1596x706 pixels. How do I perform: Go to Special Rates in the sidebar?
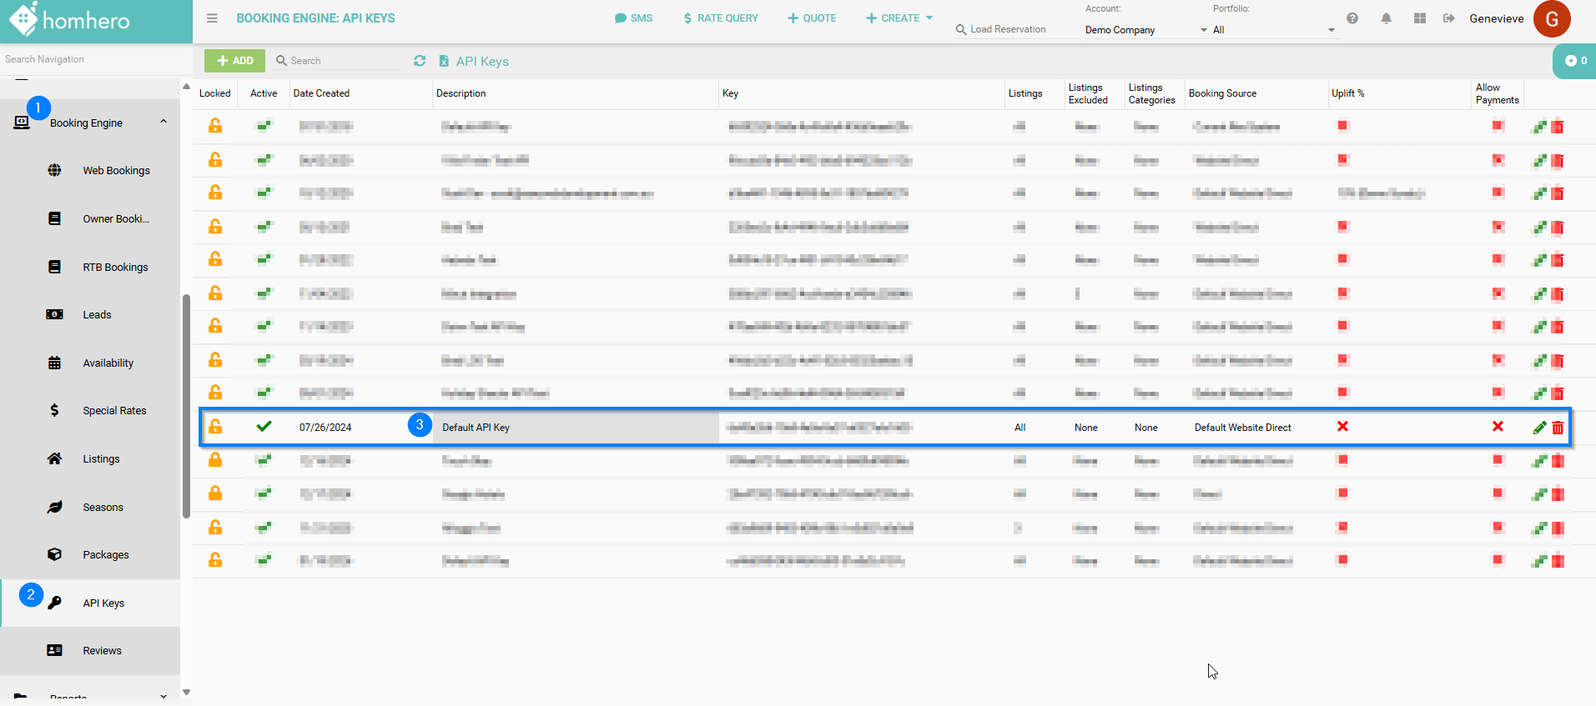click(114, 411)
